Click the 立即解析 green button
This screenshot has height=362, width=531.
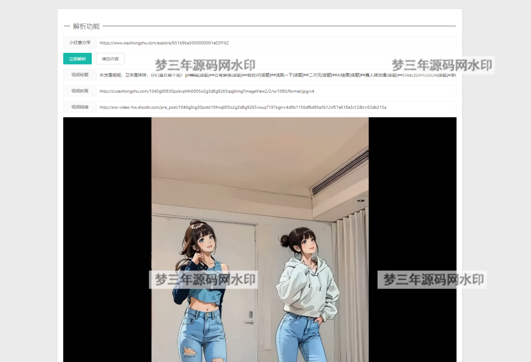point(77,59)
